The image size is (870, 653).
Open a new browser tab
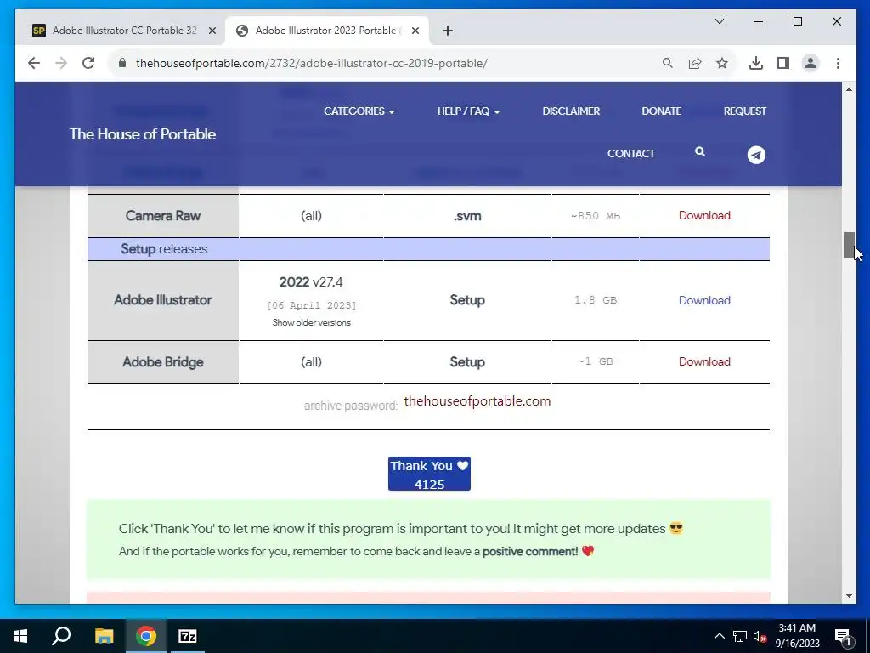point(448,31)
